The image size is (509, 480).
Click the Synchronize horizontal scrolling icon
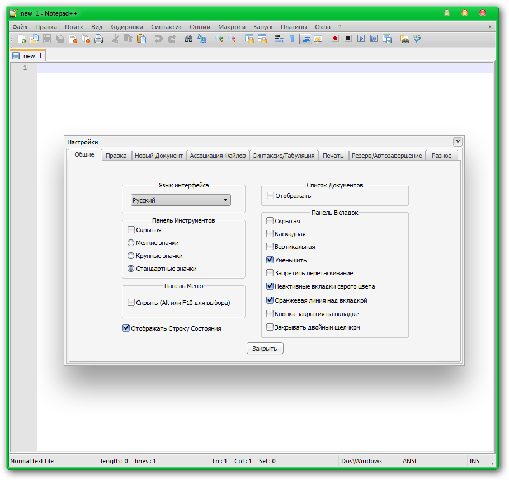pos(262,39)
